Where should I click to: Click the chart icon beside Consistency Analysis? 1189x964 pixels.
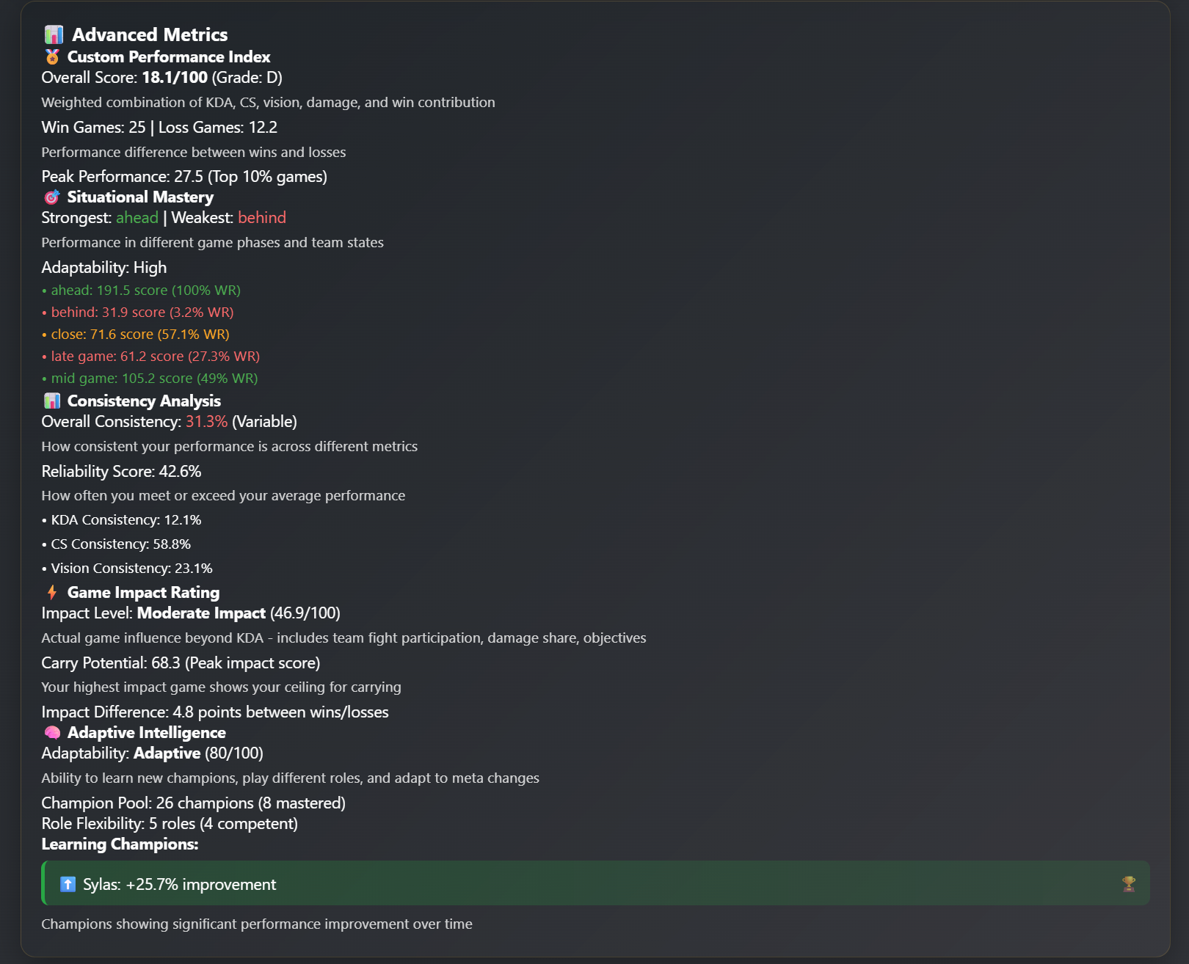[52, 401]
